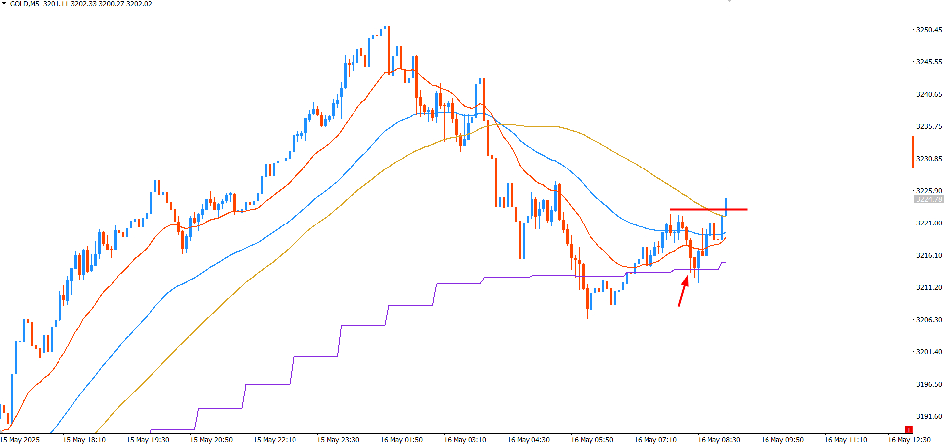
Task: Click the 3201.40 price scale label
Action: [x=929, y=352]
